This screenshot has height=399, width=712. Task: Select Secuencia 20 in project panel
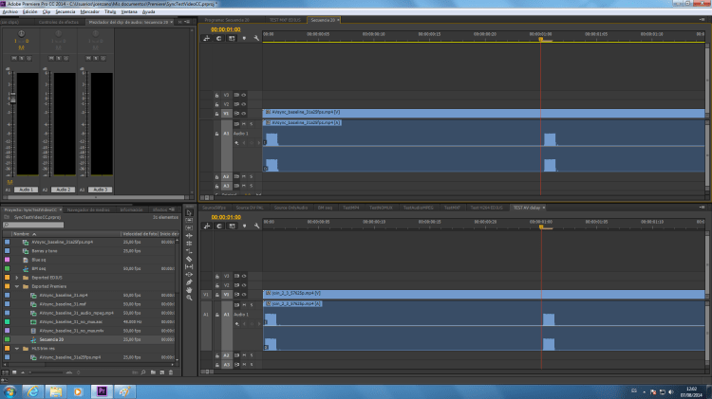[x=50, y=338]
